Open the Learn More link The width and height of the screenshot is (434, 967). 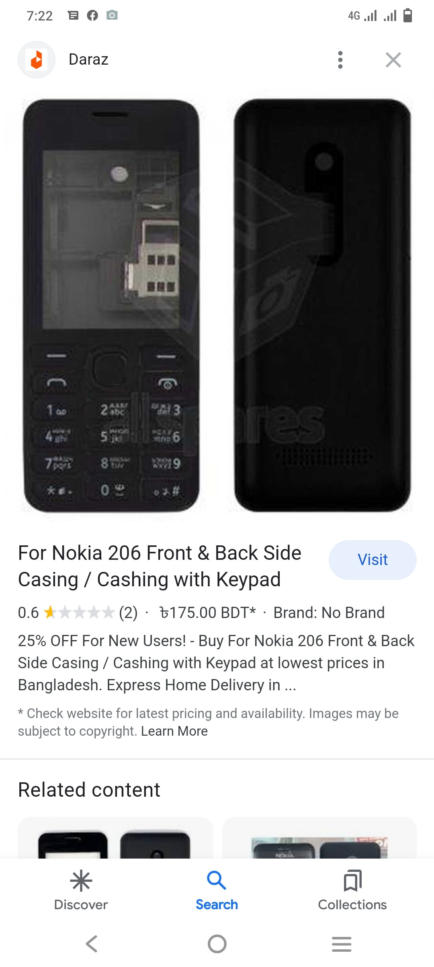pyautogui.click(x=174, y=731)
